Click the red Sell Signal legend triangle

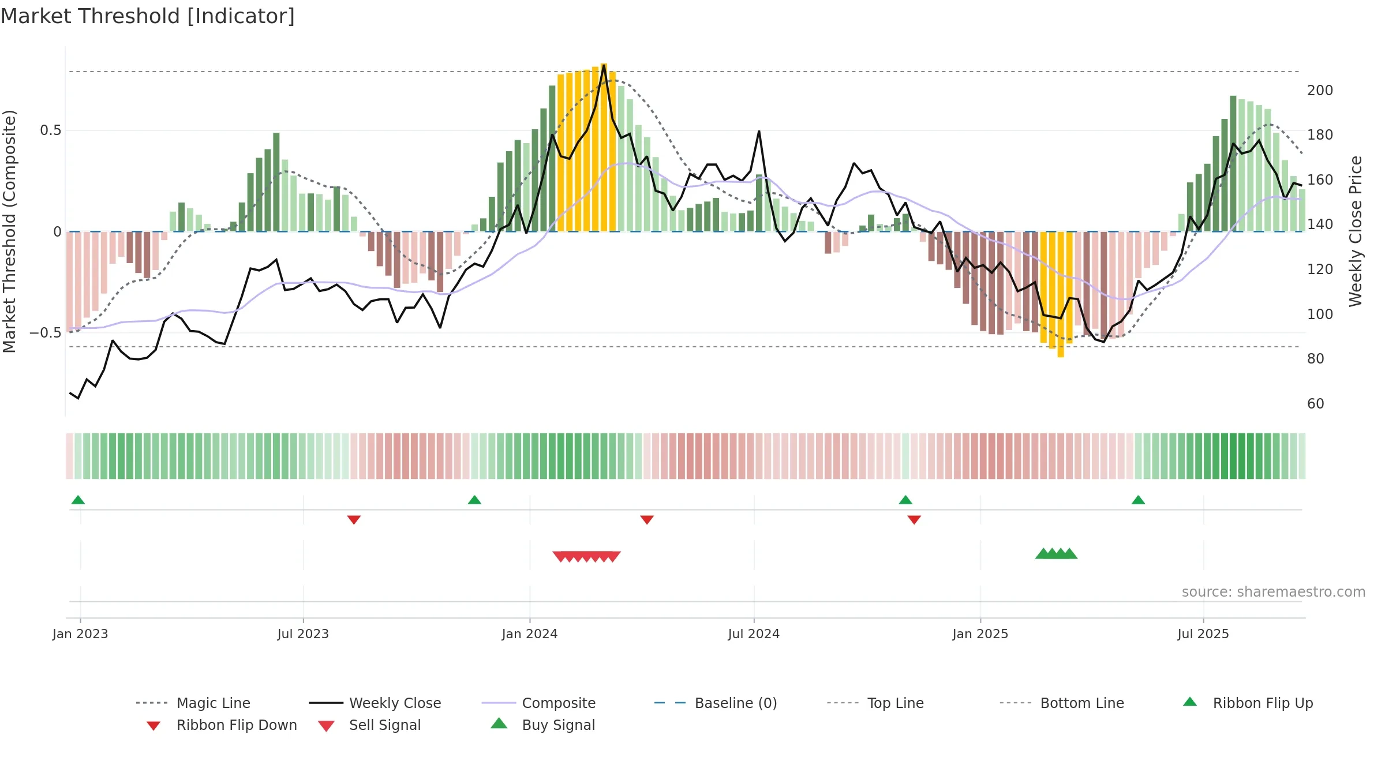click(326, 726)
